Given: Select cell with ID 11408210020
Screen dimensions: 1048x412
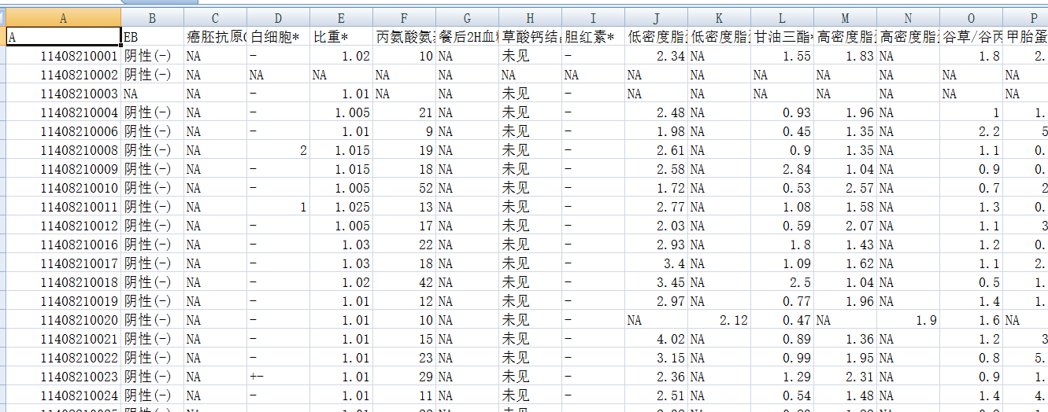Looking at the screenshot, I should tap(63, 320).
